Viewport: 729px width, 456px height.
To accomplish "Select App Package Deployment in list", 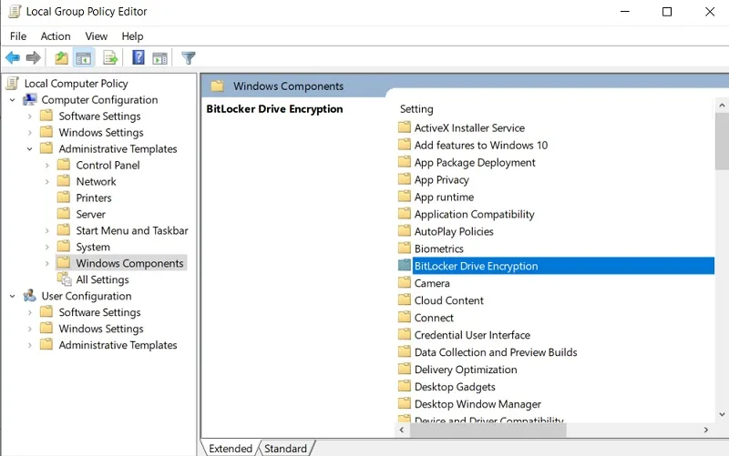I will [x=475, y=163].
